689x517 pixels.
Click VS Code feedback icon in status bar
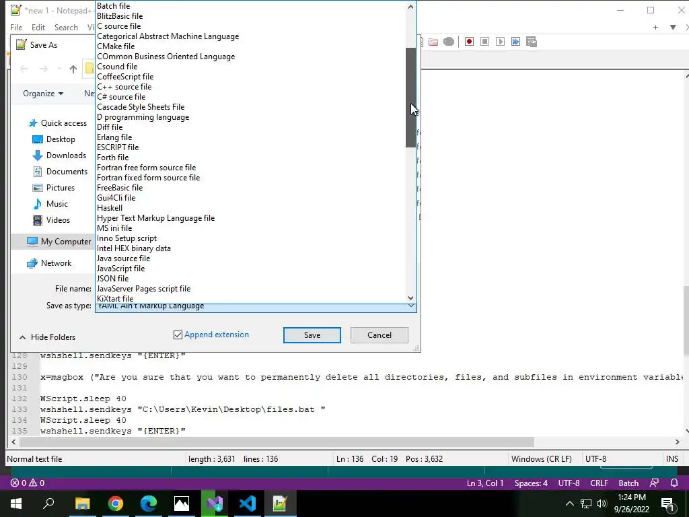pyautogui.click(x=654, y=483)
